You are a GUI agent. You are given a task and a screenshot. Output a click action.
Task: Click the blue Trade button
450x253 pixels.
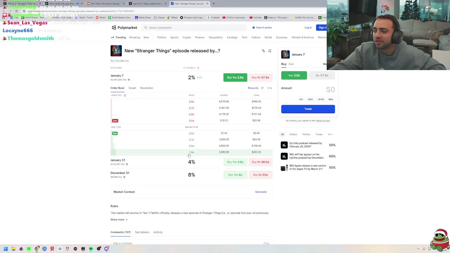(x=308, y=109)
